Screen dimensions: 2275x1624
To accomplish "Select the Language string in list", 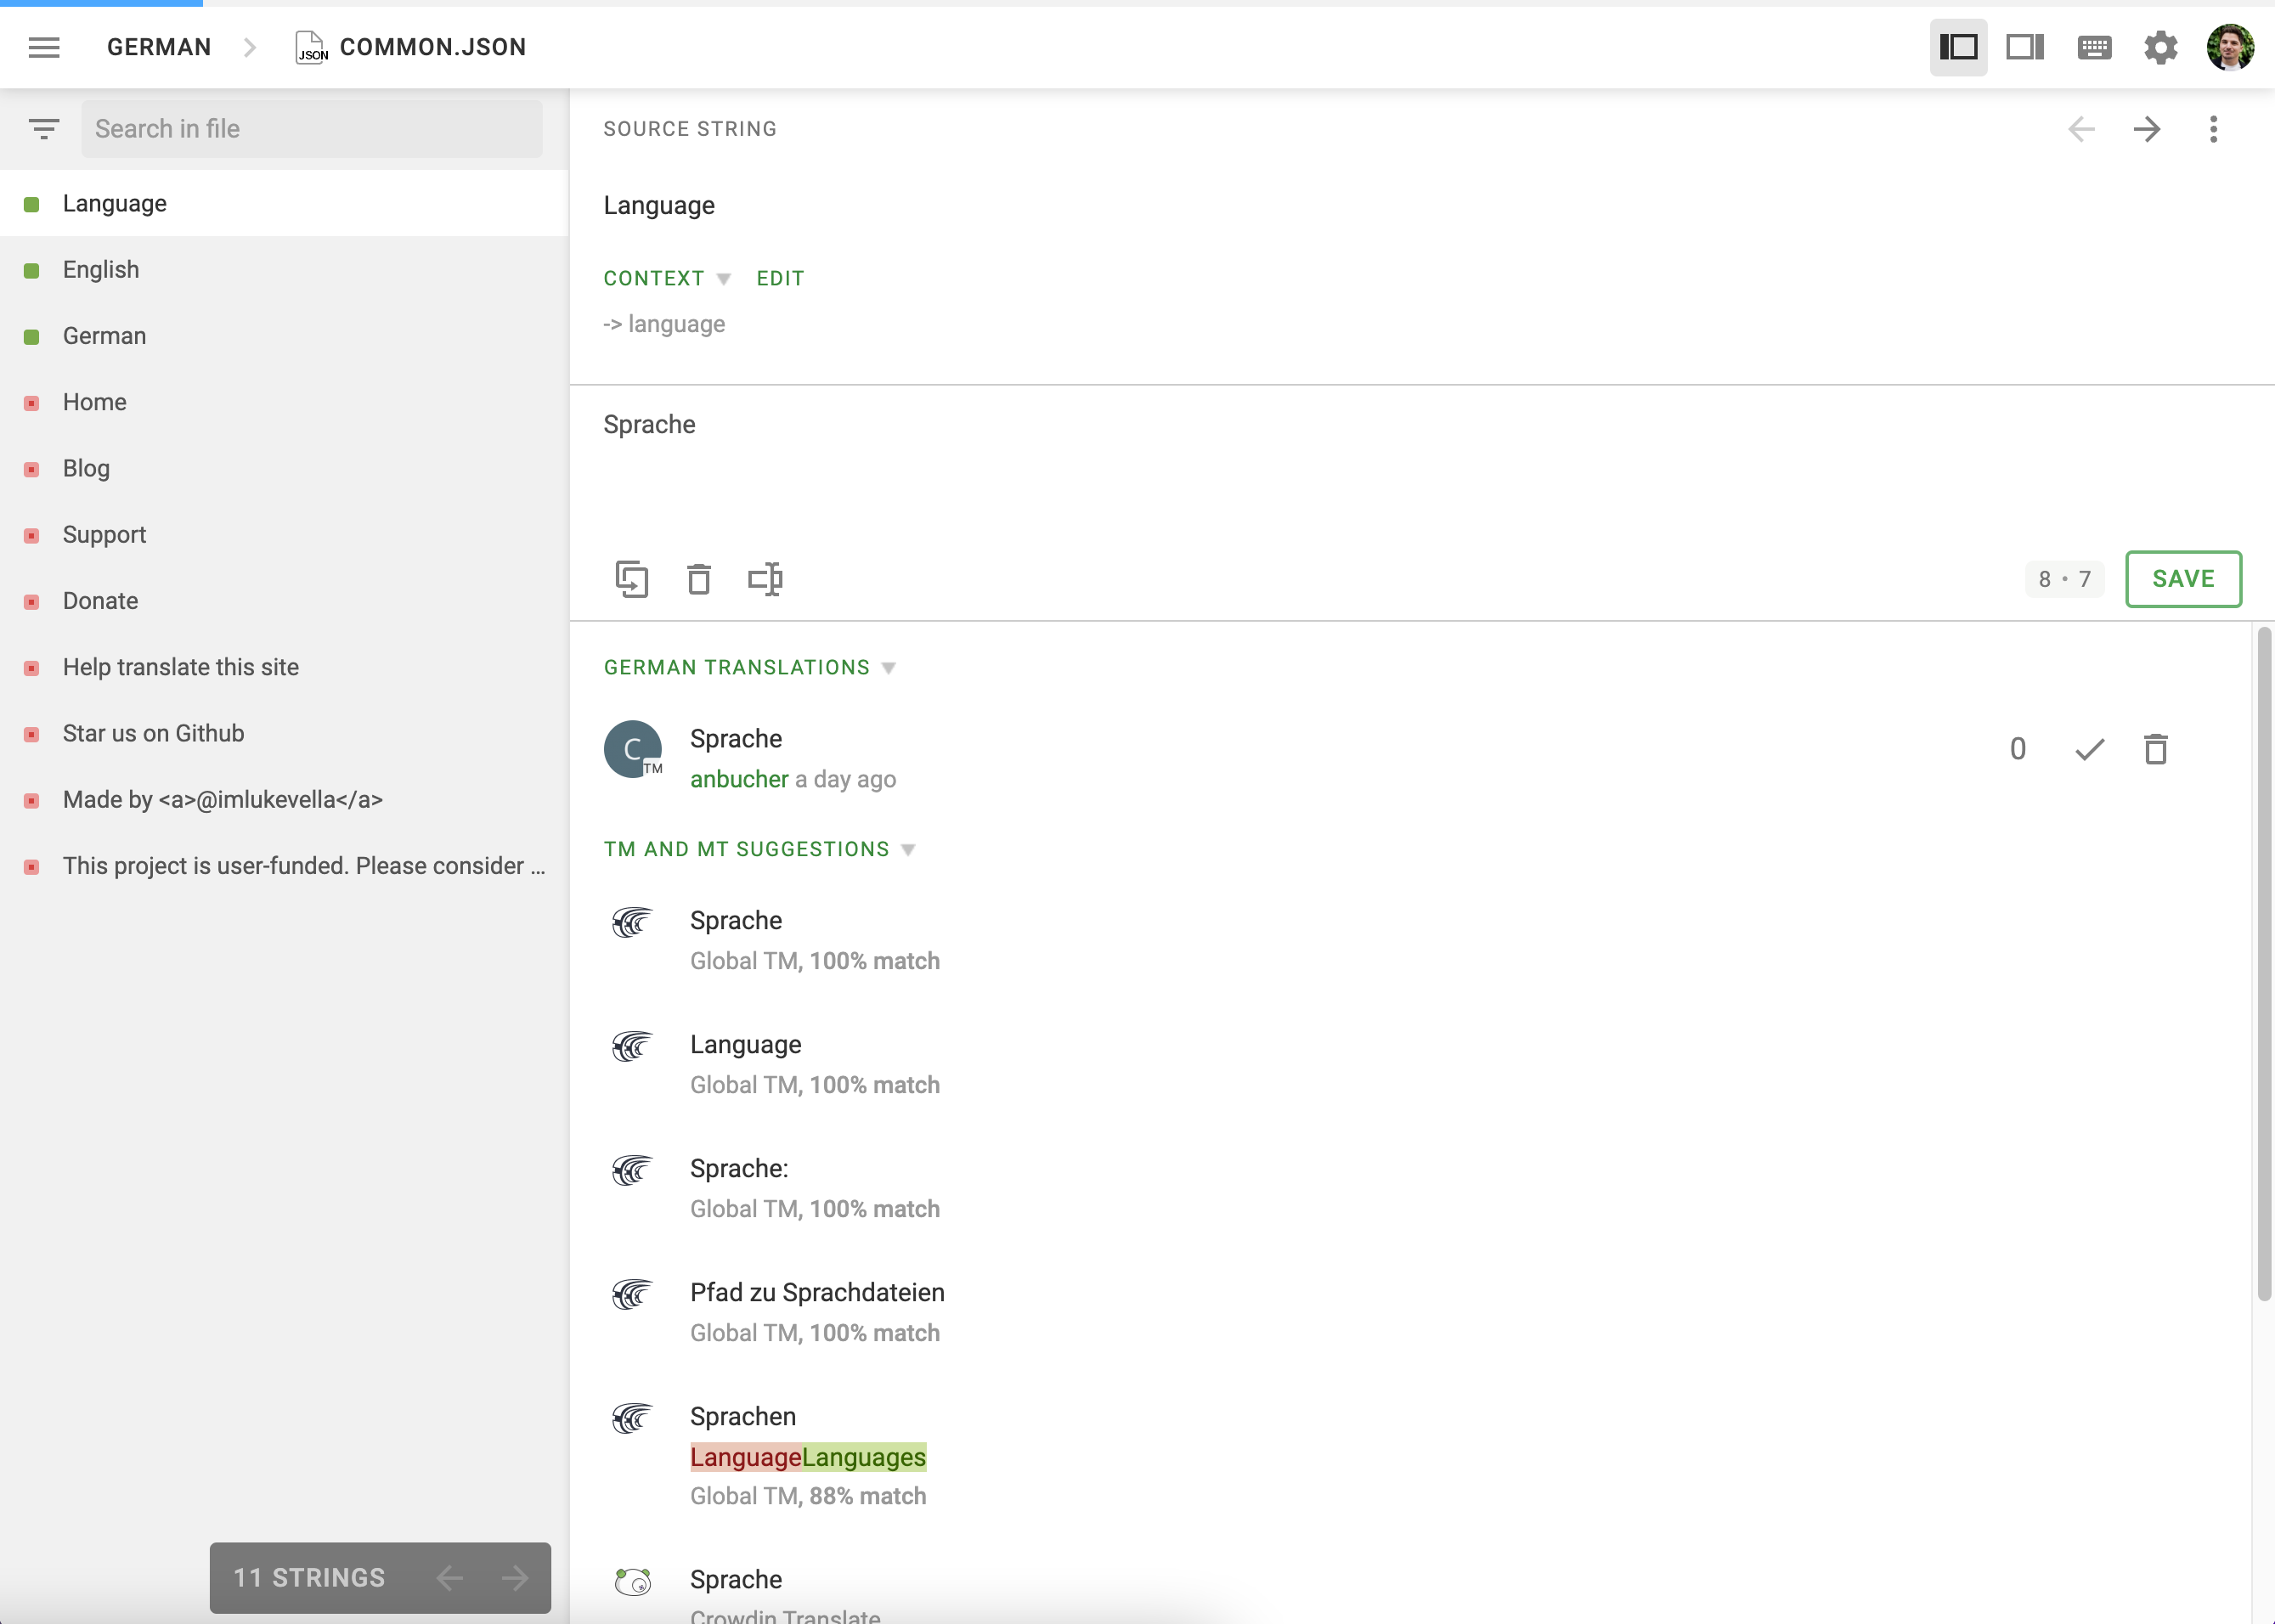I will (284, 203).
